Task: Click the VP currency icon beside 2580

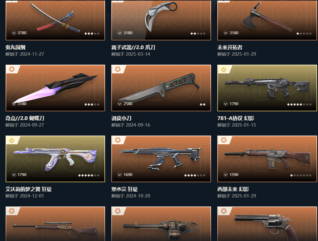Action: [120, 104]
